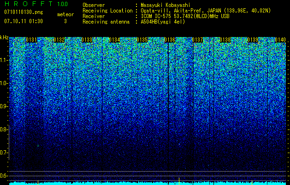Click the 0.7 kHz axis tick label
This screenshot has width=290, height=185.
pyautogui.click(x=4, y=153)
